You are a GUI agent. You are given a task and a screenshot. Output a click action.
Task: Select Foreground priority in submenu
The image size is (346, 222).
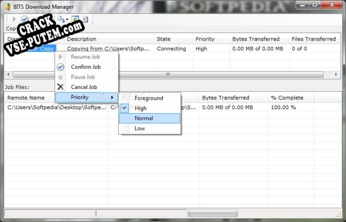150,98
